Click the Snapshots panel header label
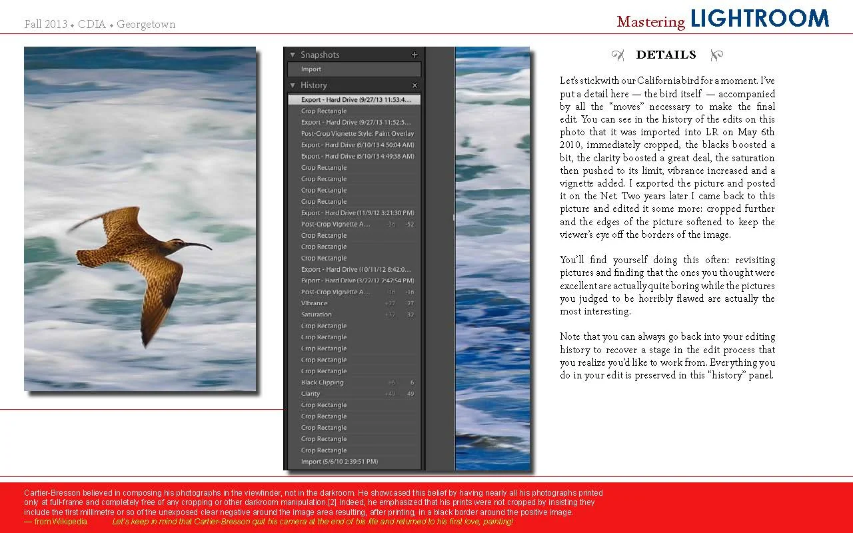This screenshot has width=853, height=533. (x=320, y=55)
